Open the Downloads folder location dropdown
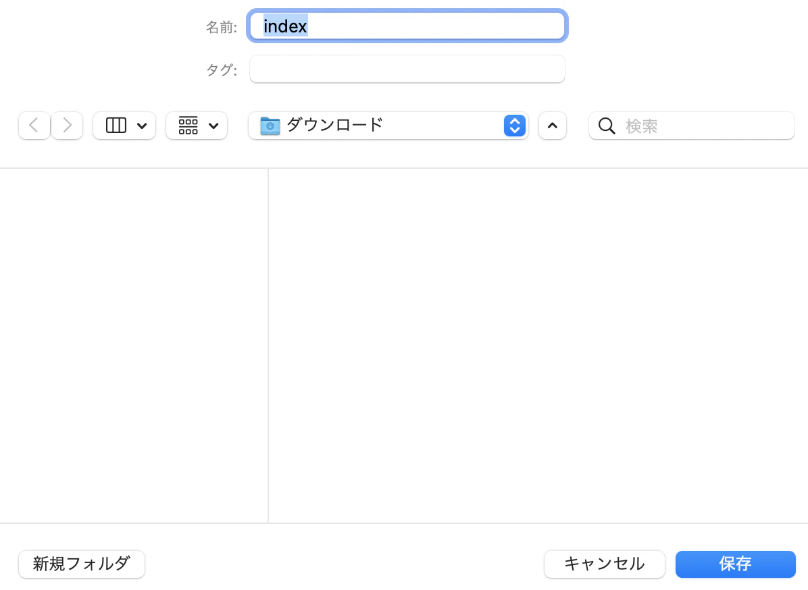The image size is (808, 590). pyautogui.click(x=389, y=125)
